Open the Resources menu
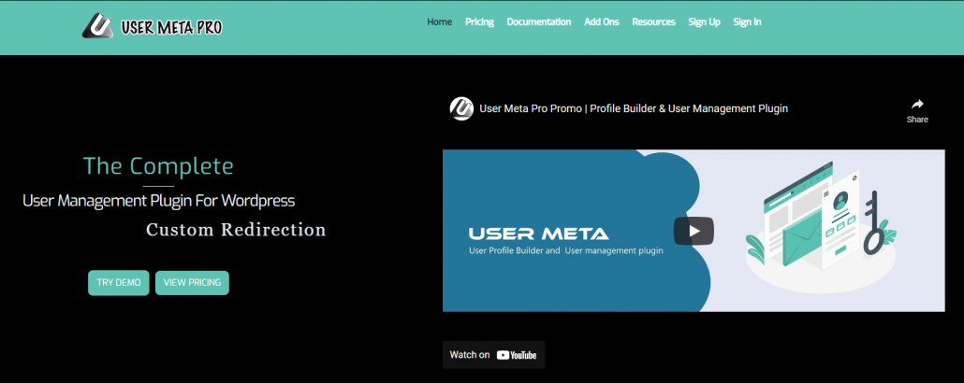 click(653, 22)
